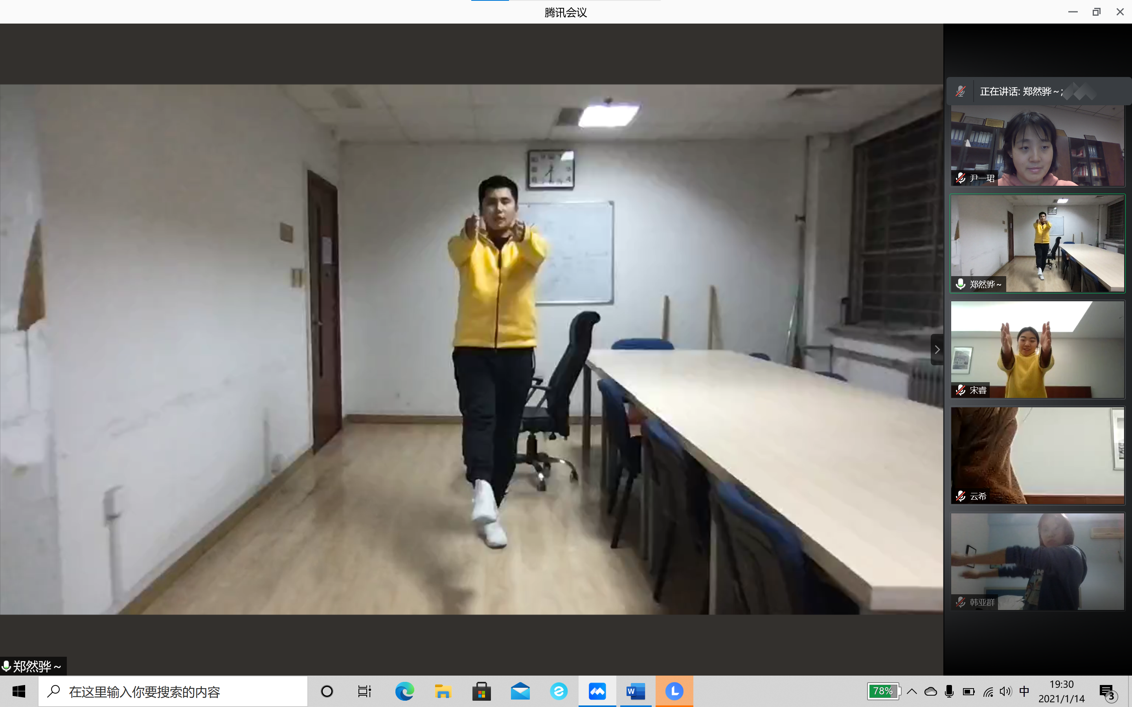Toggle the Chinese input method indicator
Screen dimensions: 1132x707
coord(1024,691)
